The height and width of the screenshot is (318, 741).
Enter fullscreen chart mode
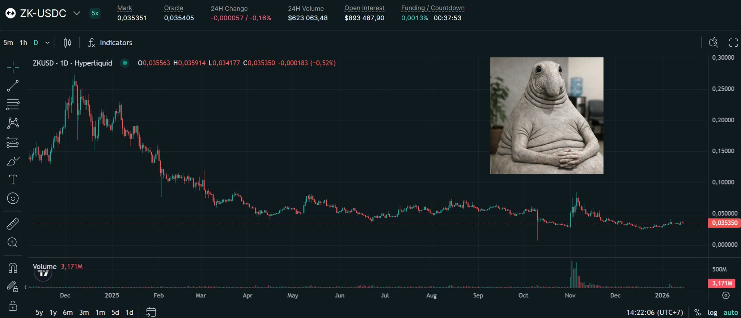click(x=733, y=43)
